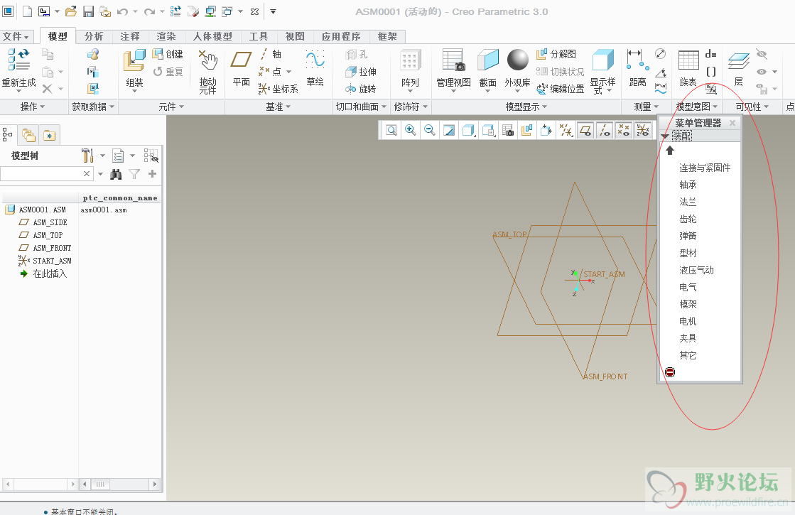Screen dimensions: 795x515
Task: Click the Open folder icon in quick access toolbar
Action: pyautogui.click(x=71, y=11)
